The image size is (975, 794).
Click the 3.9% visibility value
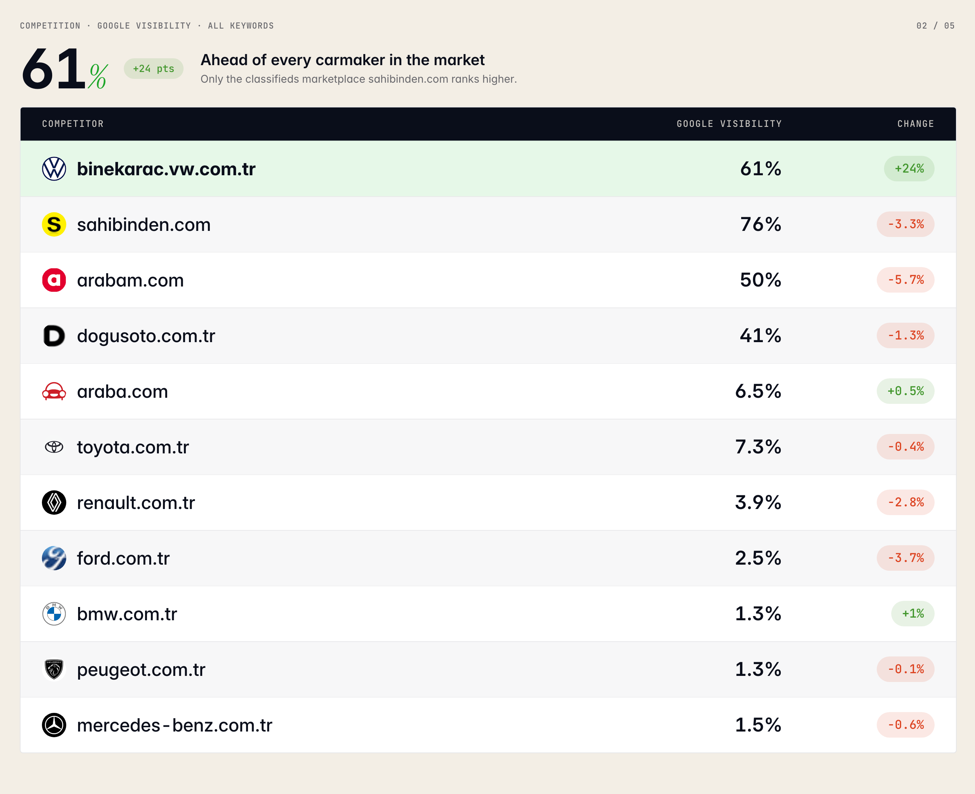pyautogui.click(x=758, y=502)
